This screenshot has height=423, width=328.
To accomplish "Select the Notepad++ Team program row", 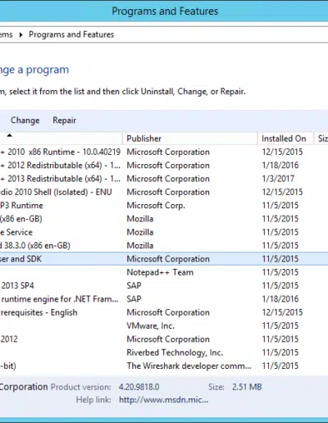I will tap(164, 272).
